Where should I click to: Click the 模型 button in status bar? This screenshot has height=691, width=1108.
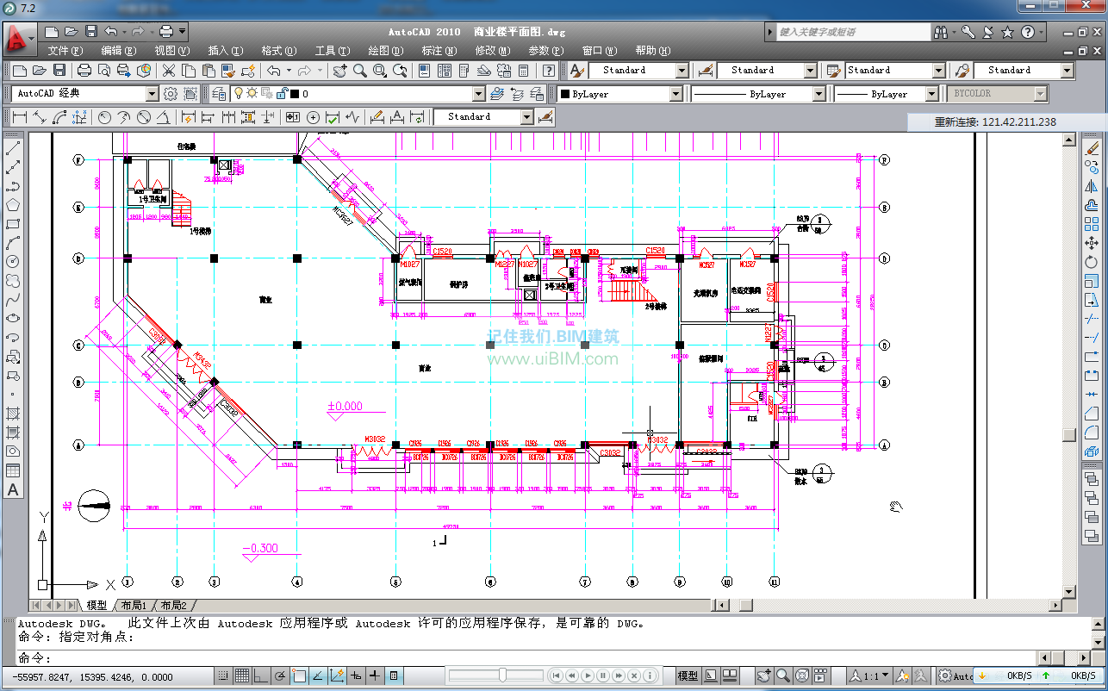(688, 676)
